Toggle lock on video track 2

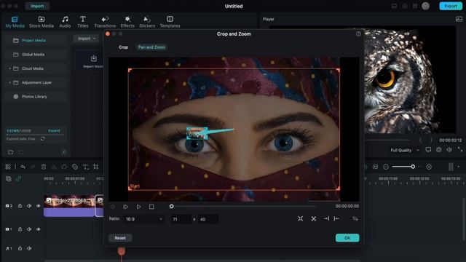click(20, 206)
